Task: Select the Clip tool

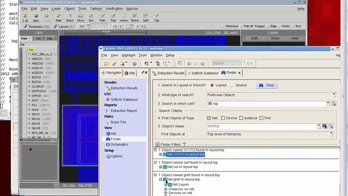Action: 157,17
